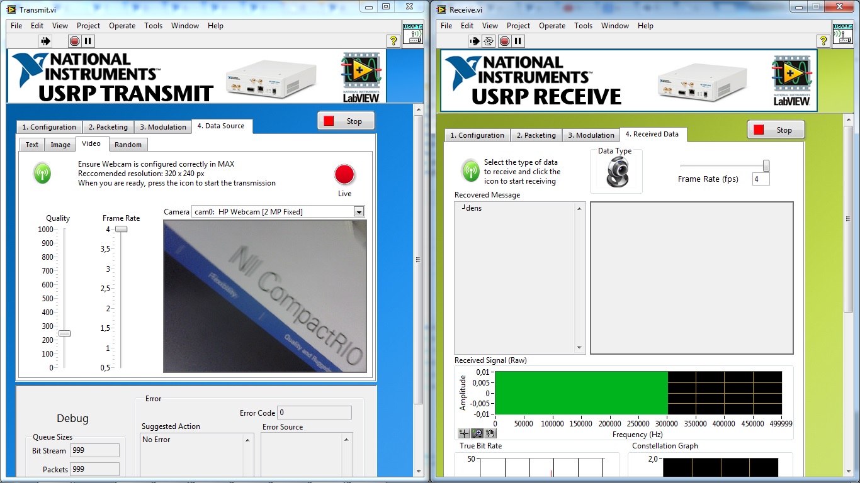Open the Camera dropdown list
Viewport: 860px width, 483px height.
tap(359, 212)
